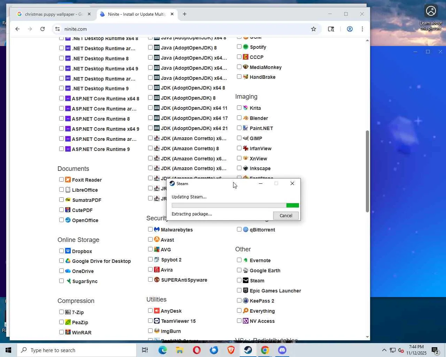Check the LibreOffice checkbox

(61, 190)
